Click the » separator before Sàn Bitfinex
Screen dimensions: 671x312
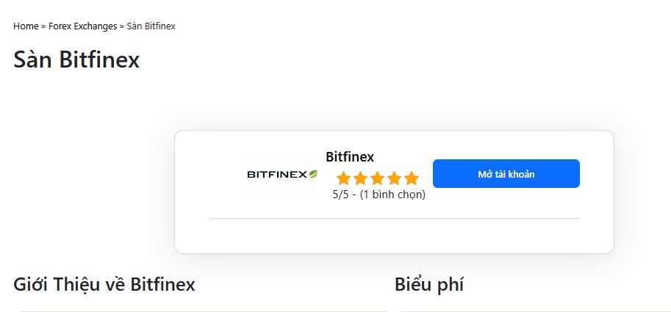[122, 26]
